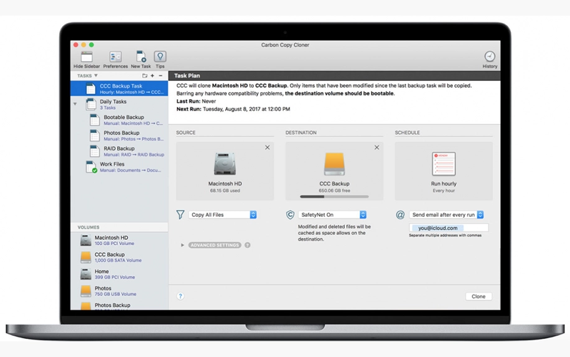Screen dimensions: 570x357
Task: Click the window's green zoom button
Action: [x=91, y=45]
